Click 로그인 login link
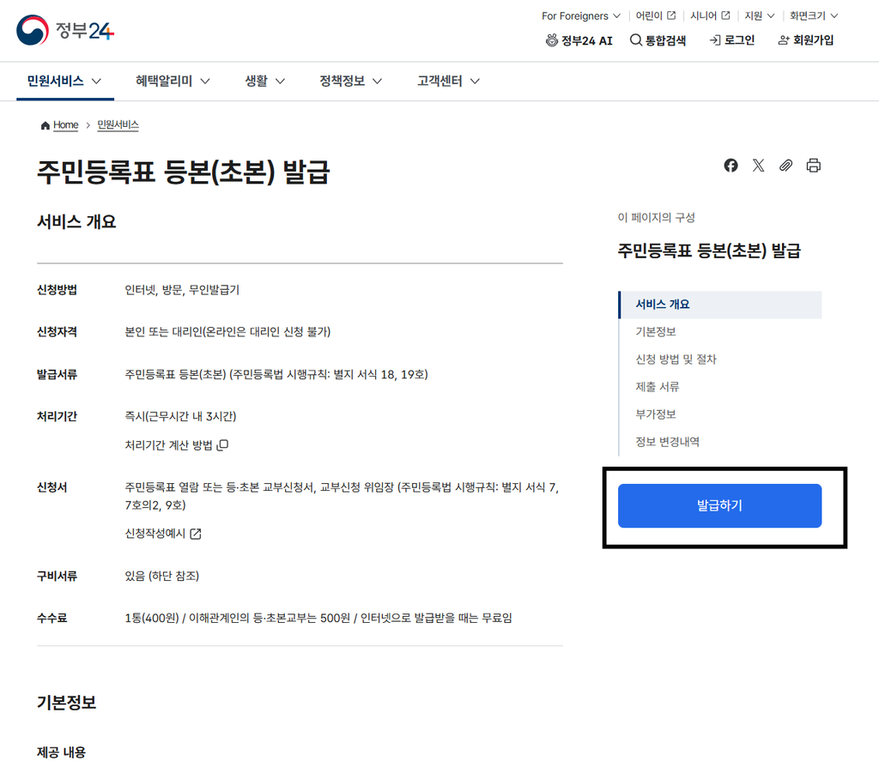The width and height of the screenshot is (879, 773). pos(732,40)
